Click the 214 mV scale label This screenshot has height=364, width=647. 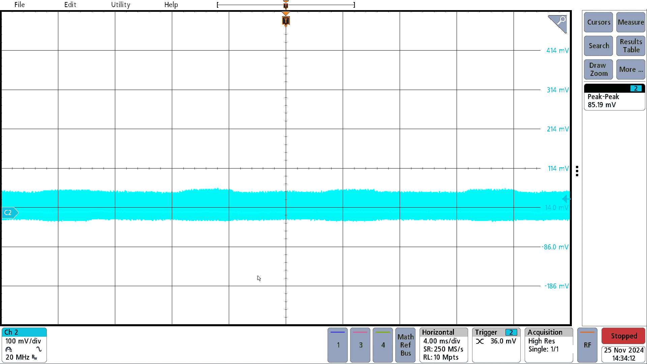pos(557,129)
